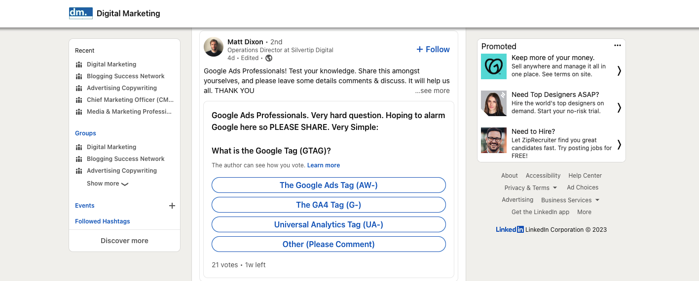This screenshot has width=699, height=281.
Task: Open the Advertising footer link
Action: click(517, 200)
